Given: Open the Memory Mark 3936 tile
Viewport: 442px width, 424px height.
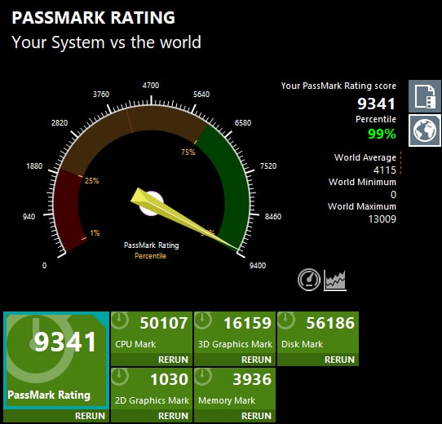Looking at the screenshot, I should 235,388.
